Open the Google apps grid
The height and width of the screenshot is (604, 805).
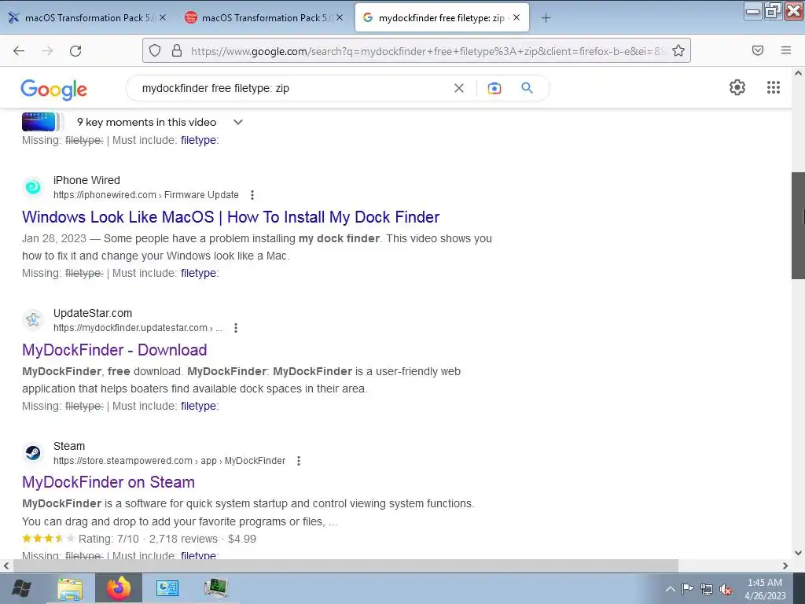(x=774, y=87)
